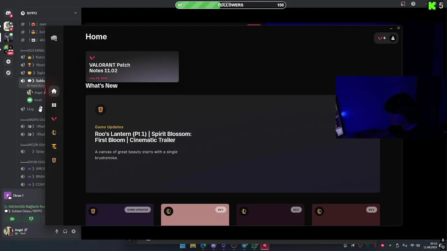Toggle Discord headphones deafen
Screen dimensions: 447x251
[x=65, y=231]
